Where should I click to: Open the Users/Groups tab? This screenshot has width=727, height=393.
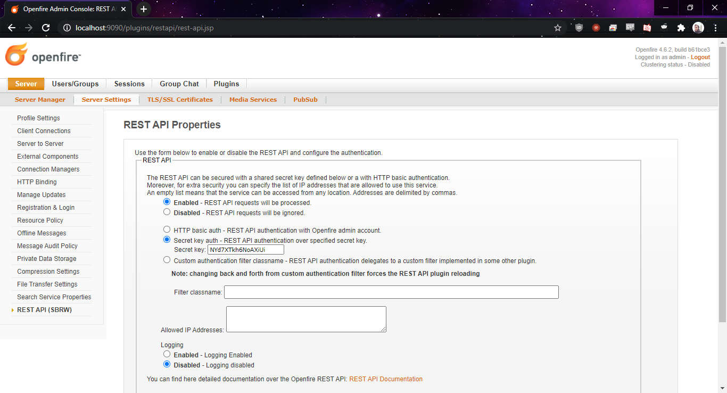click(75, 84)
